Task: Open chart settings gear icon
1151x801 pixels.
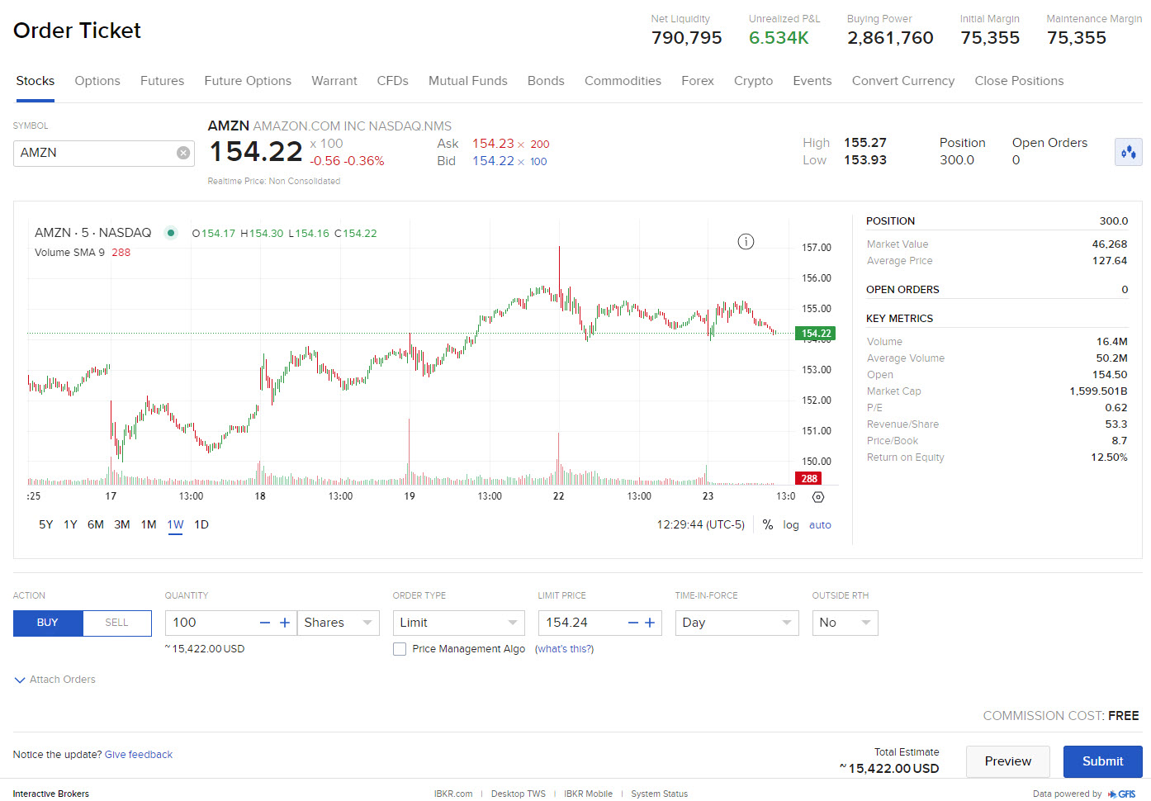Action: 818,497
